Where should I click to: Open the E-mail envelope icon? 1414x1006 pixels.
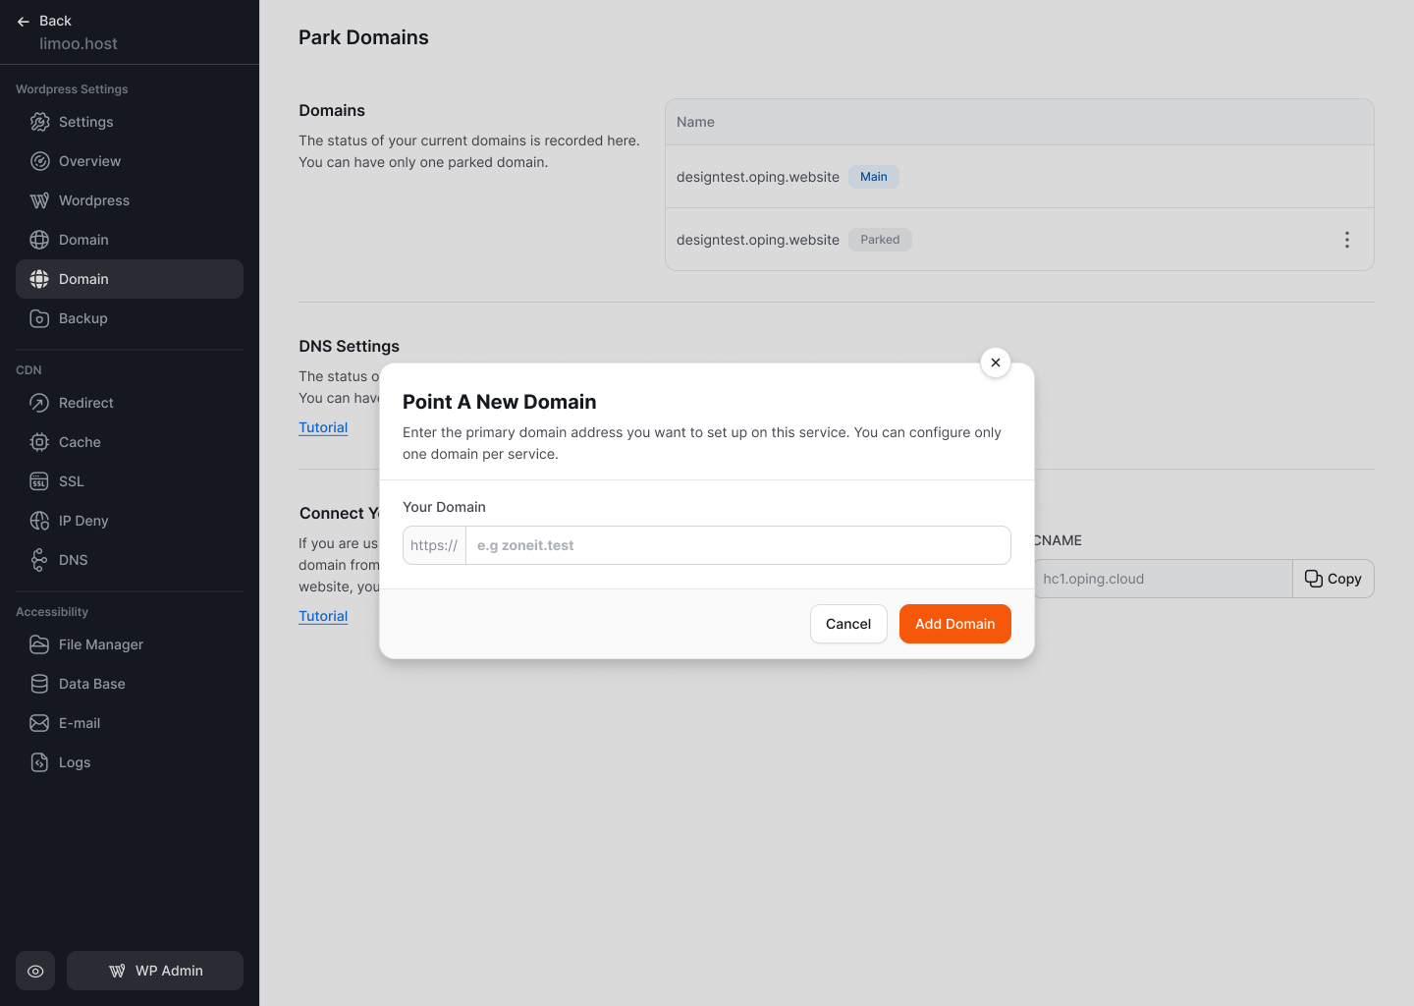[x=39, y=723]
